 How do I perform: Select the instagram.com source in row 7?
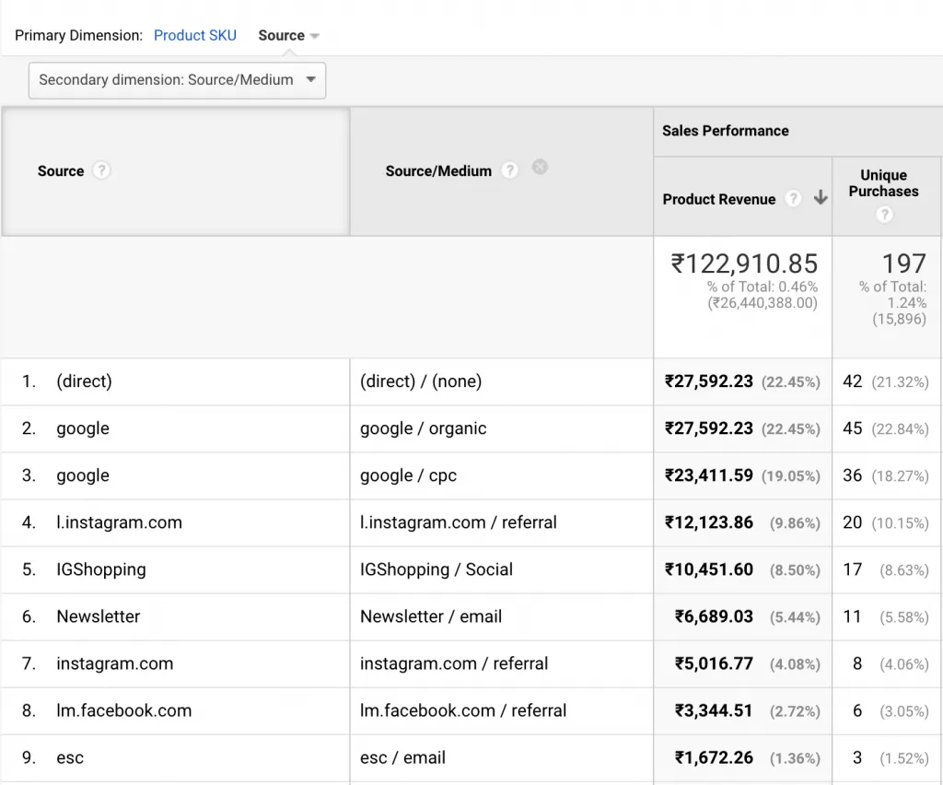[115, 663]
